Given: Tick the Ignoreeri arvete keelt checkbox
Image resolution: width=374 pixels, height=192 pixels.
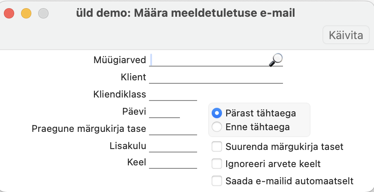Looking at the screenshot, I should tap(217, 164).
